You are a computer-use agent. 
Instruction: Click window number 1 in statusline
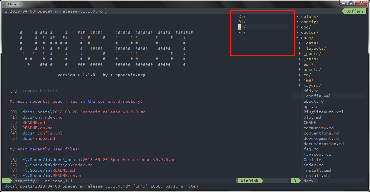pyautogui.click(x=6, y=181)
